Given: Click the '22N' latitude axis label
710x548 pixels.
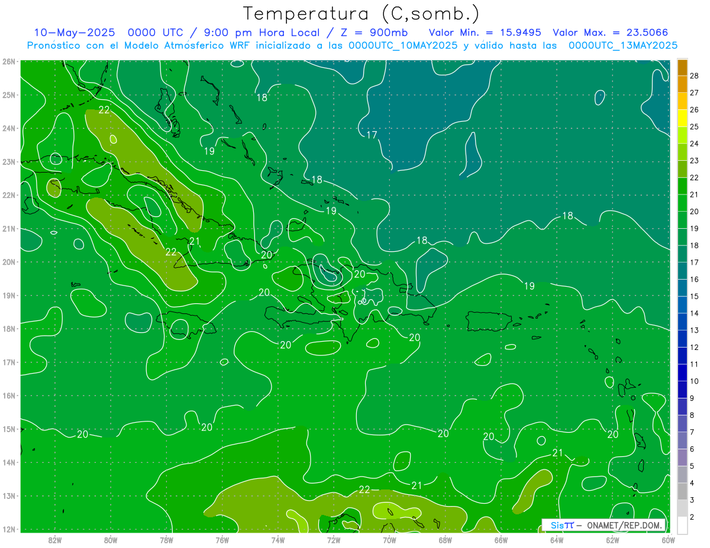Looking at the screenshot, I should click(x=8, y=195).
